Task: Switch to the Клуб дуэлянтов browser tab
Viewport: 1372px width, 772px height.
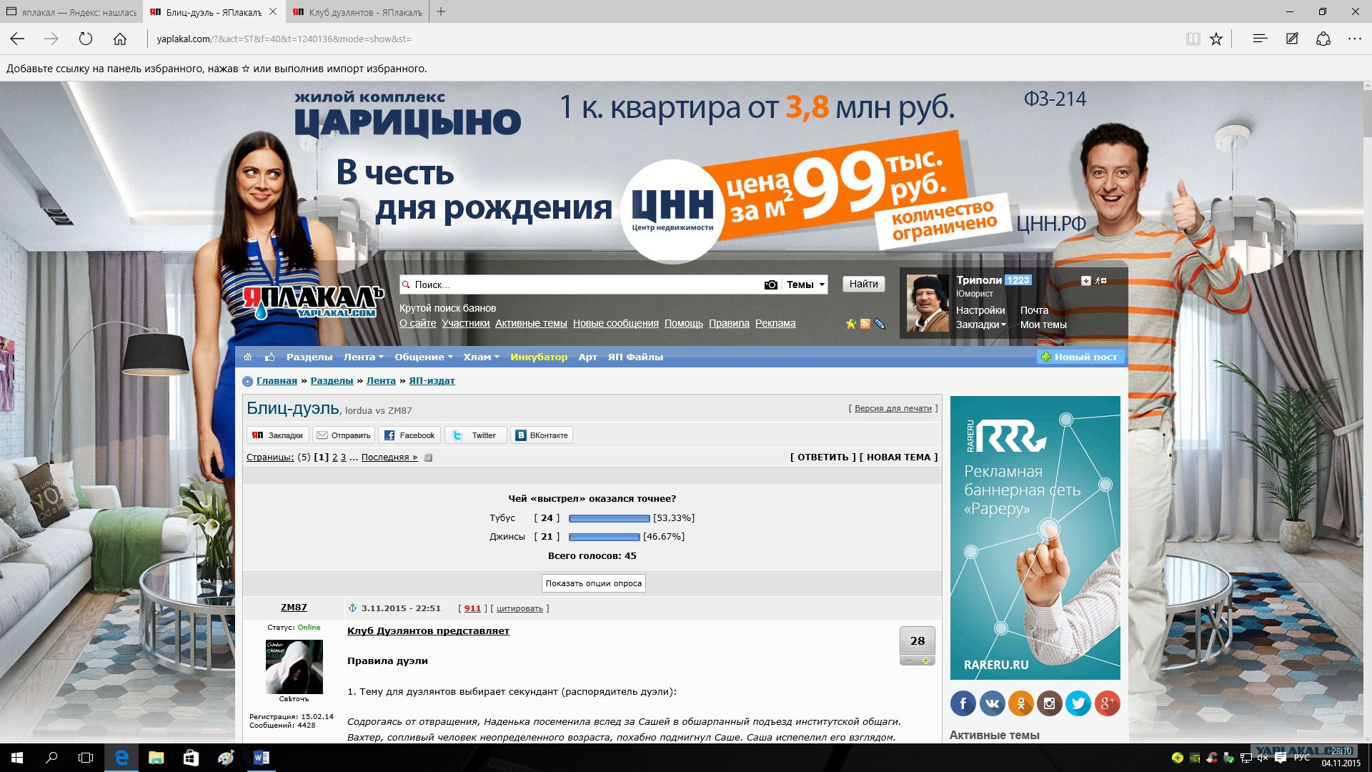Action: (357, 12)
